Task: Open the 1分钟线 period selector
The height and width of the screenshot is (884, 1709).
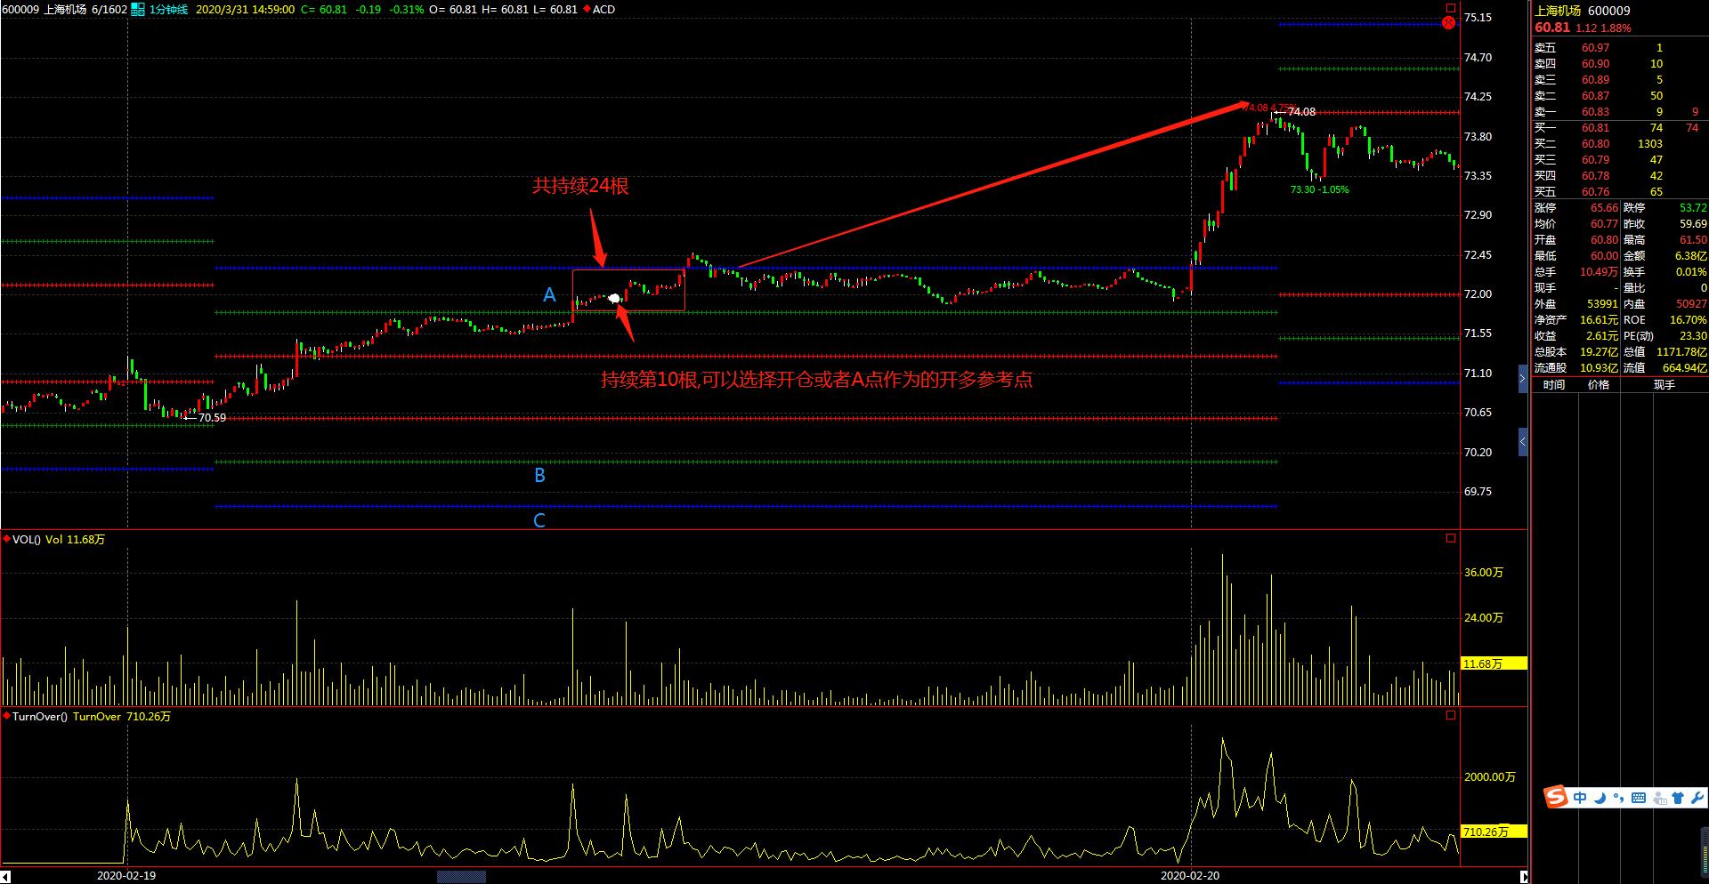Action: tap(168, 10)
